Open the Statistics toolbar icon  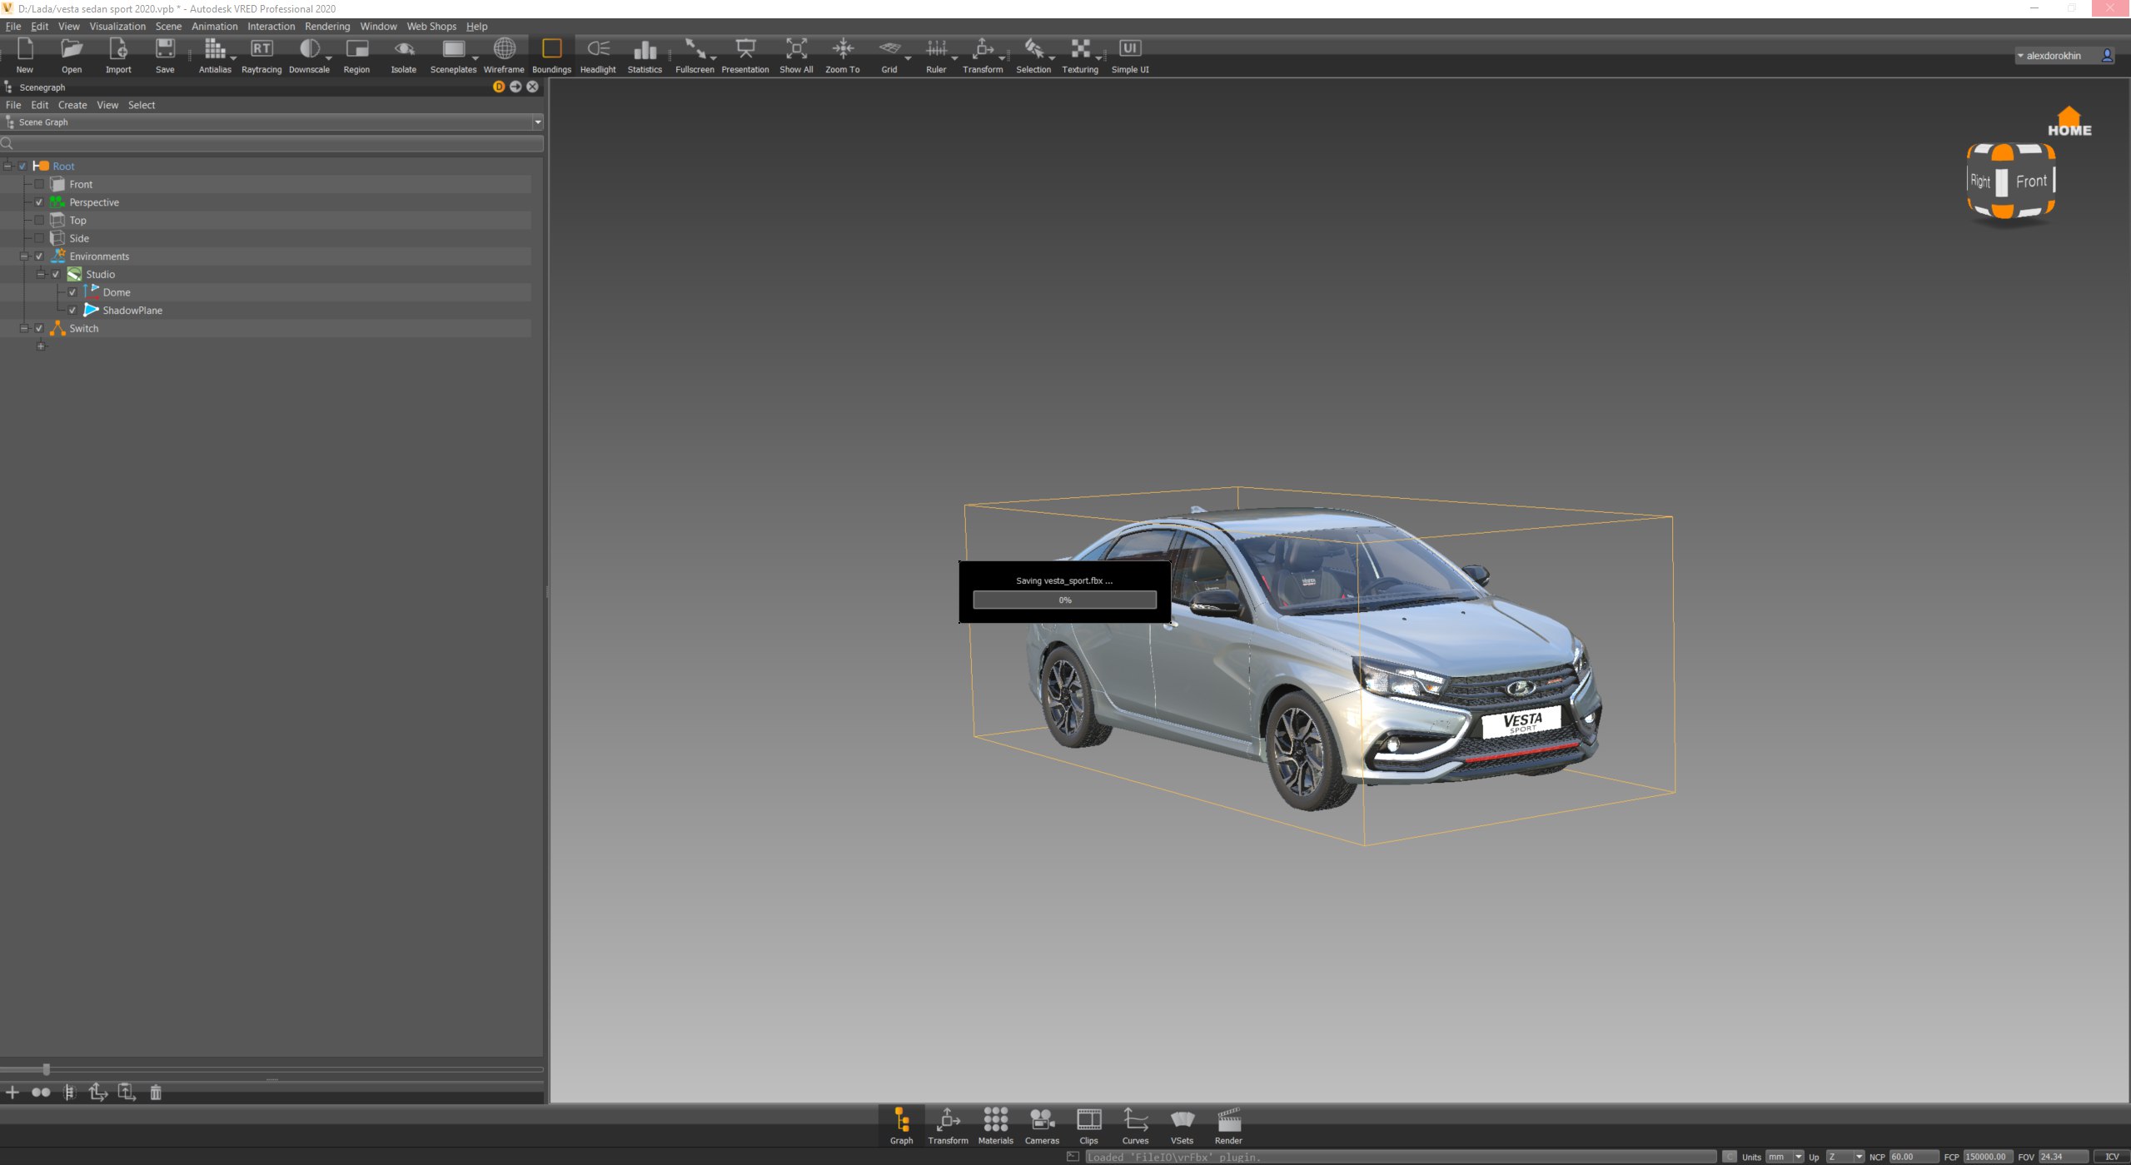645,48
